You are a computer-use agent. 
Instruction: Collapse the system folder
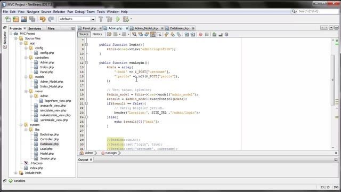click(21, 125)
